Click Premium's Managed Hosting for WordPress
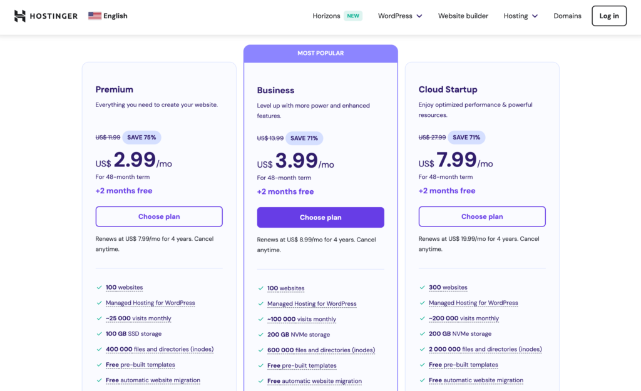Viewport: 641px width, 391px height. 150,303
